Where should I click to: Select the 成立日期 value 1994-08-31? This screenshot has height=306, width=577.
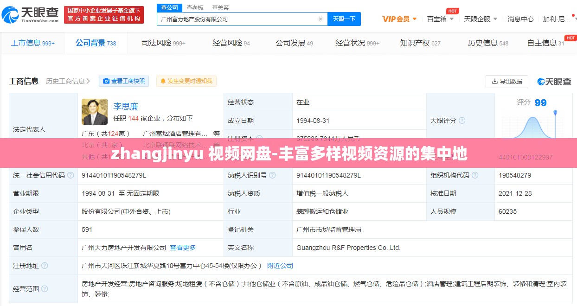pyautogui.click(x=313, y=121)
